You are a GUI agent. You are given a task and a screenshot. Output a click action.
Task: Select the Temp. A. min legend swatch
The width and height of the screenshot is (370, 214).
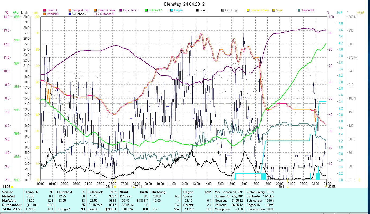point(70,10)
